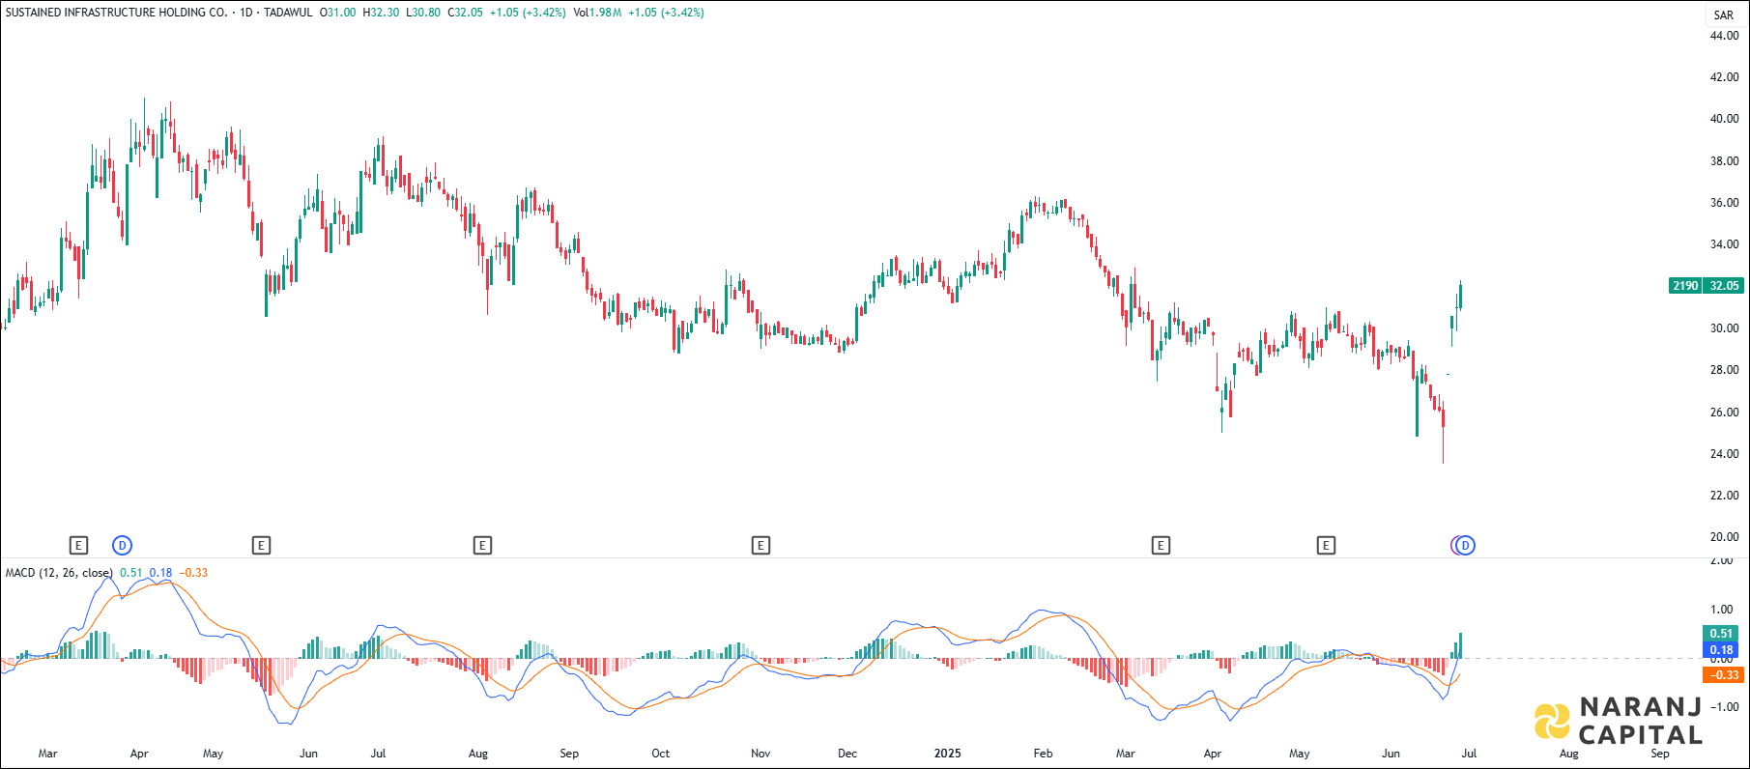
Task: Click the 20.00 price axis level
Action: click(1724, 537)
